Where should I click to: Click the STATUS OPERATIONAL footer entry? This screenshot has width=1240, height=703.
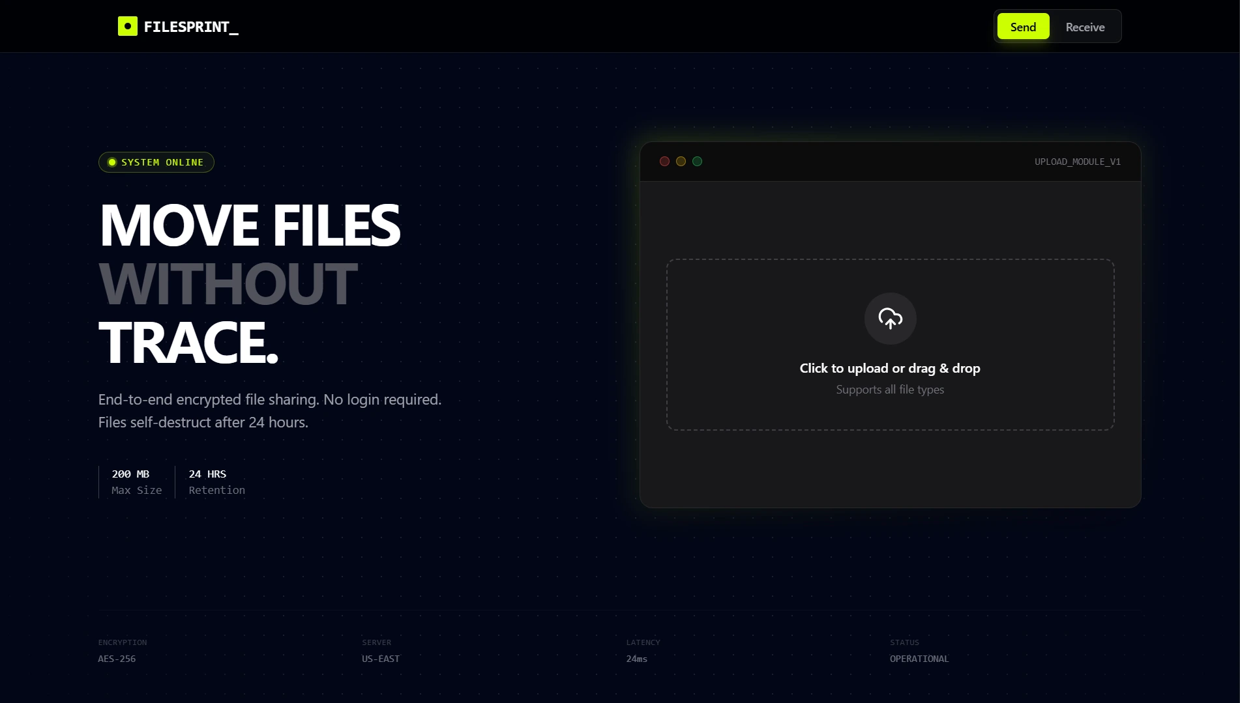(x=919, y=652)
